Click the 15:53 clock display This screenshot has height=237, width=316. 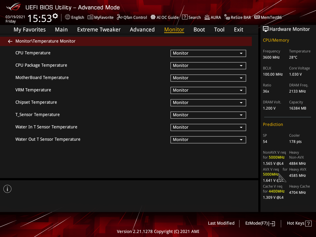click(40, 18)
